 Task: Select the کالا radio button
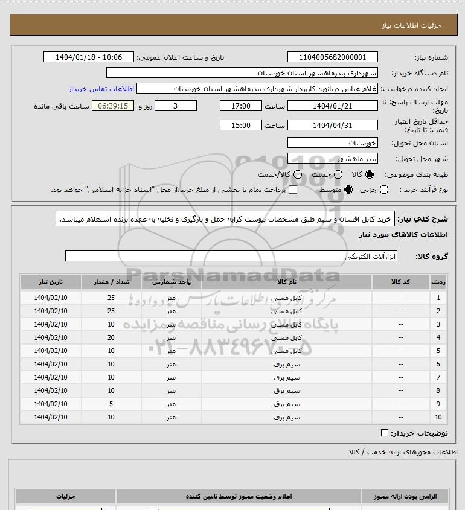[370, 174]
